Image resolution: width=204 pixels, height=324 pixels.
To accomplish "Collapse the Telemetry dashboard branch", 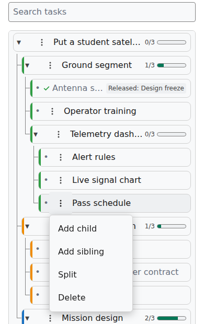I will [x=36, y=134].
